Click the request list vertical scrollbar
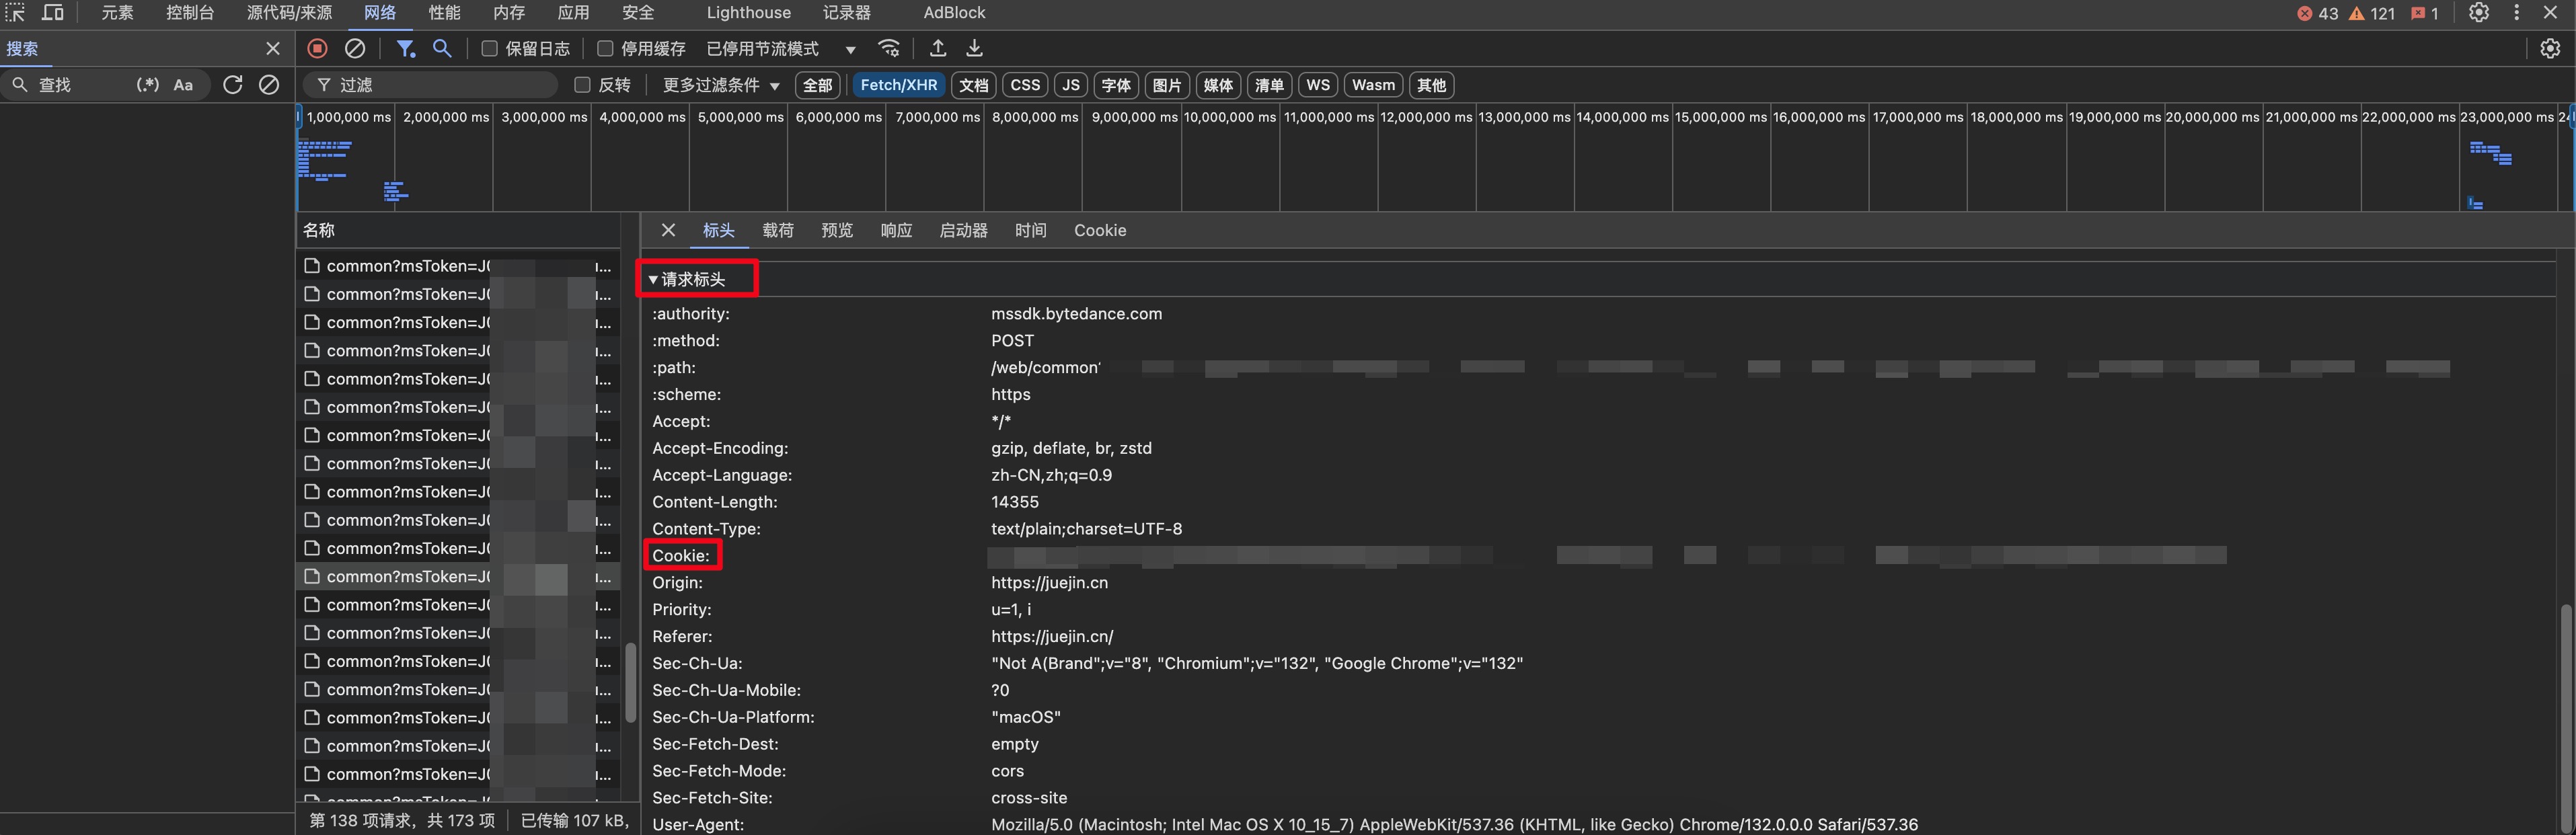 click(x=631, y=682)
